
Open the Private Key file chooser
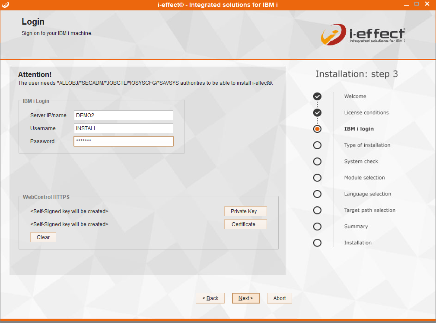coord(245,211)
